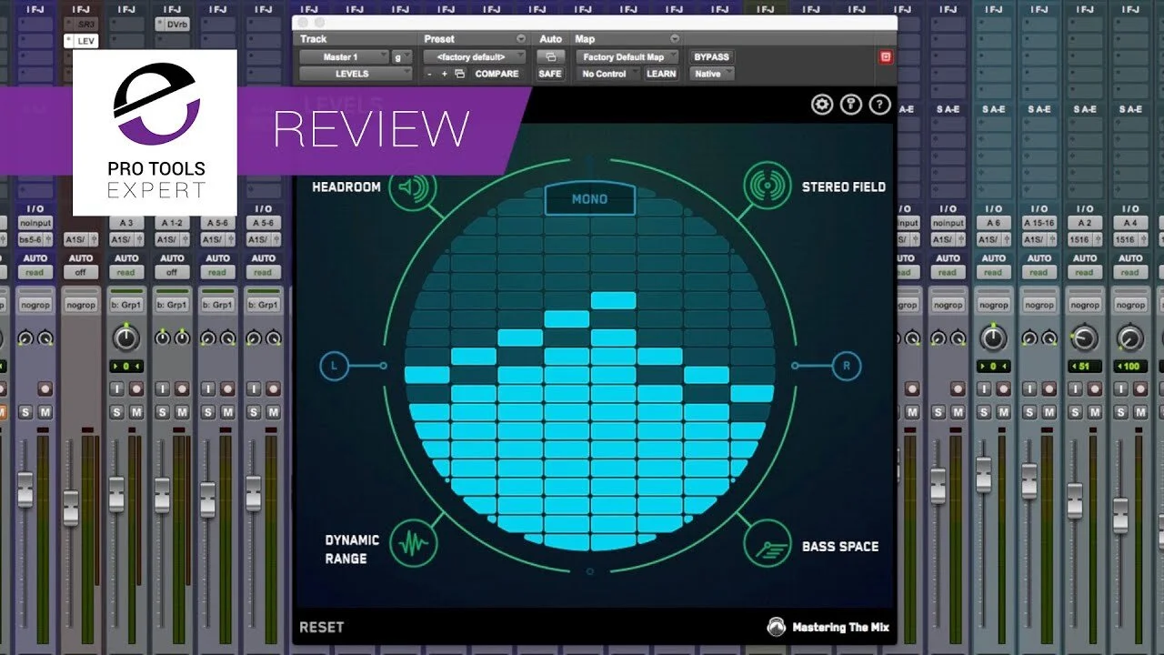Click the pan knob on the A 3 track
The height and width of the screenshot is (655, 1164).
[x=126, y=338]
